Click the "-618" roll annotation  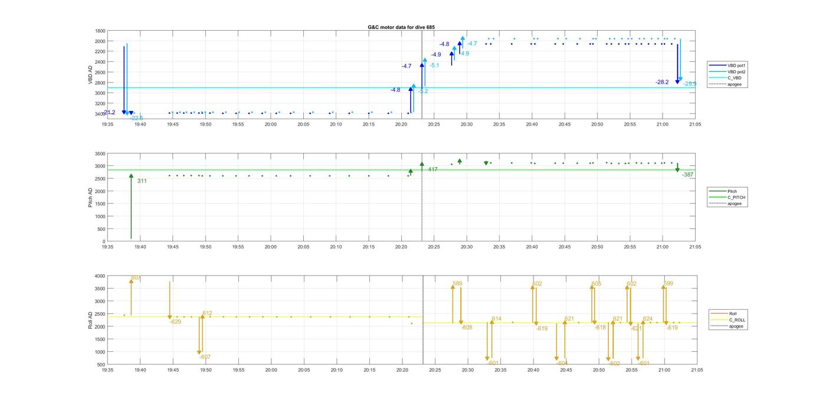600,328
